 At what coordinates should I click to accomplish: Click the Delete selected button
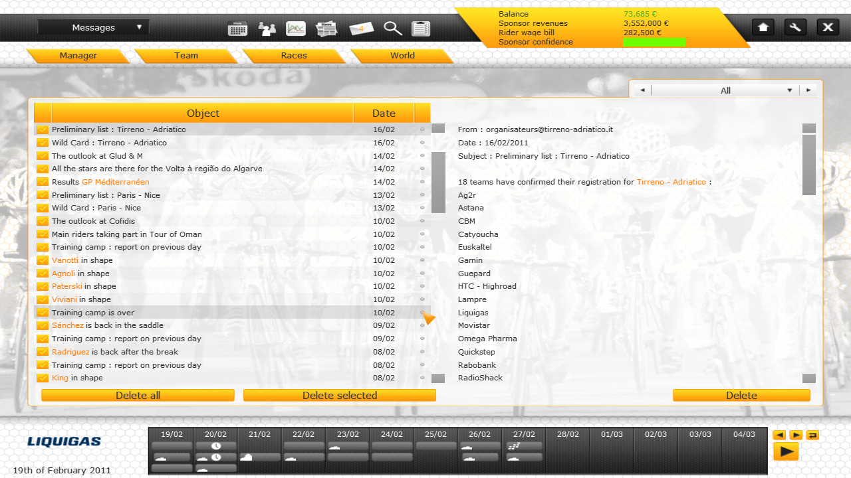(x=340, y=395)
